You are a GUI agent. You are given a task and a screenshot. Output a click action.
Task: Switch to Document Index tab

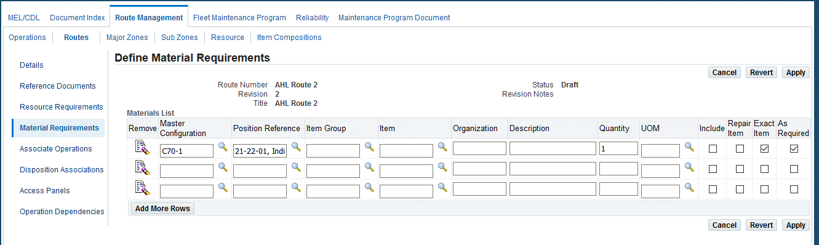78,18
